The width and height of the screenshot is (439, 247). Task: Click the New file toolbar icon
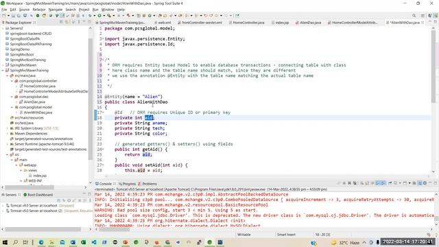click(4, 16)
